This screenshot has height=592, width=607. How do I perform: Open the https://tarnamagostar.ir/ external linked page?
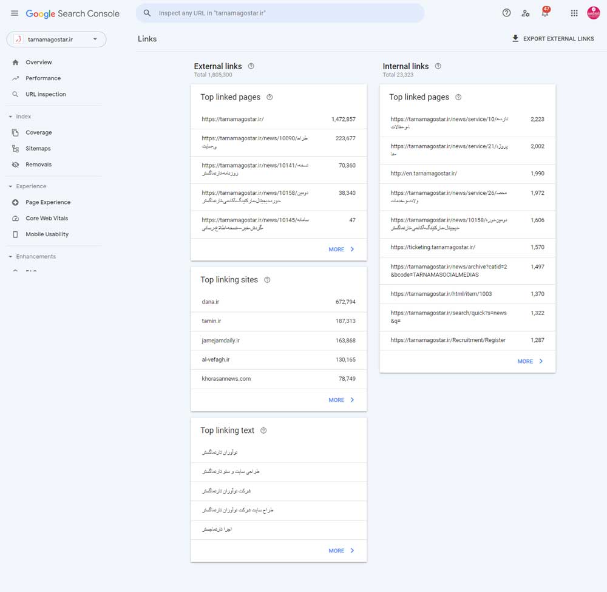(279, 119)
